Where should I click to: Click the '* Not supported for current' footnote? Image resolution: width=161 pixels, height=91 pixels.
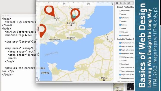[x=126, y=81]
